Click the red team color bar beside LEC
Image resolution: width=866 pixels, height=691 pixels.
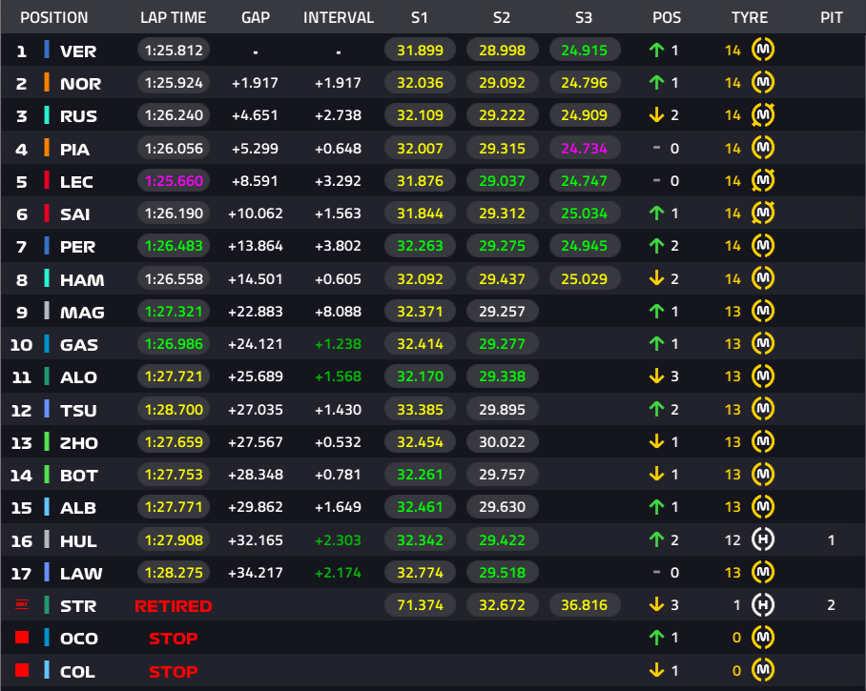[x=47, y=180]
